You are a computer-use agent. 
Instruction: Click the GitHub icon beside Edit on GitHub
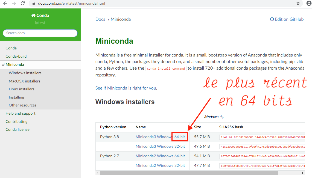(272, 19)
